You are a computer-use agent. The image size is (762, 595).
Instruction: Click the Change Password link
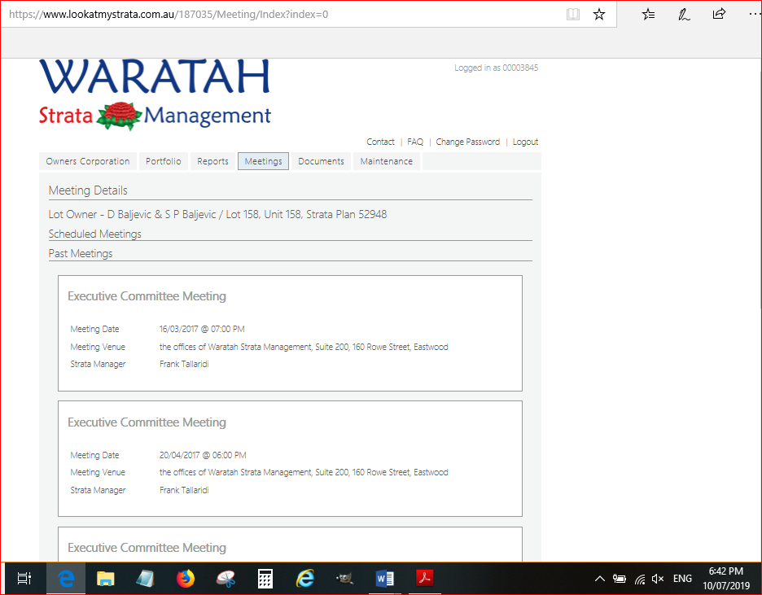467,142
